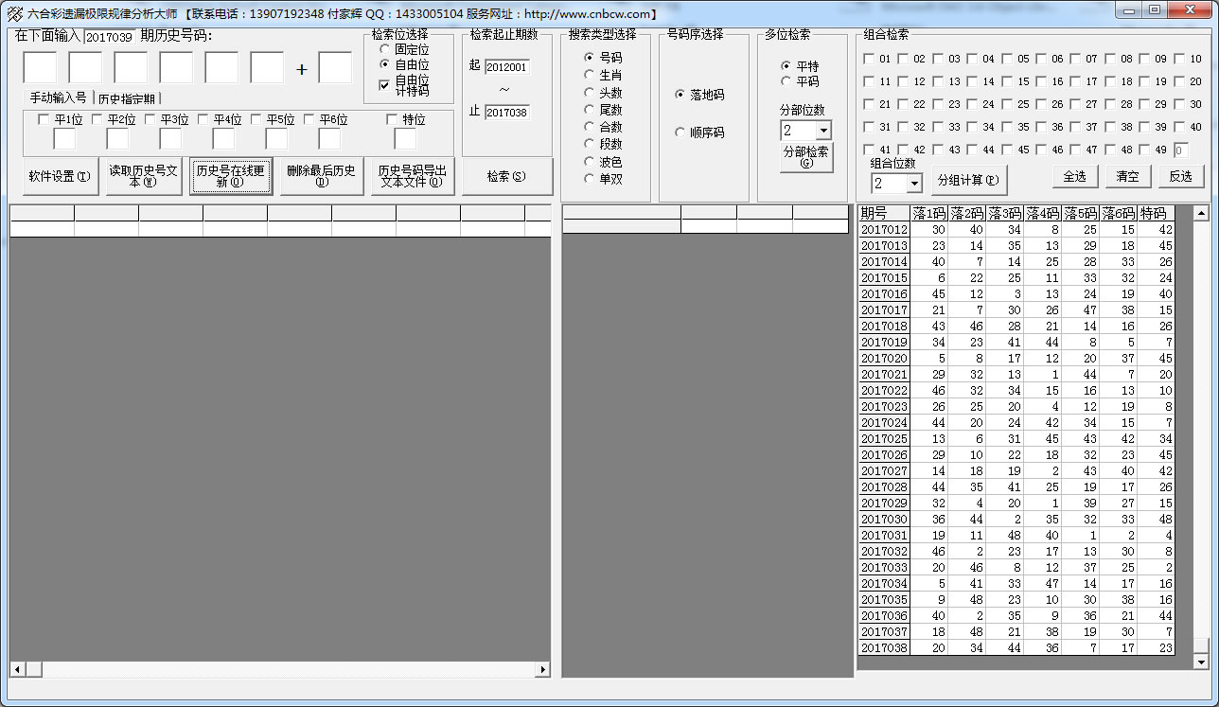Click the up arrow of history table scrollbar
Viewport: 1219px width, 707px height.
(1201, 214)
